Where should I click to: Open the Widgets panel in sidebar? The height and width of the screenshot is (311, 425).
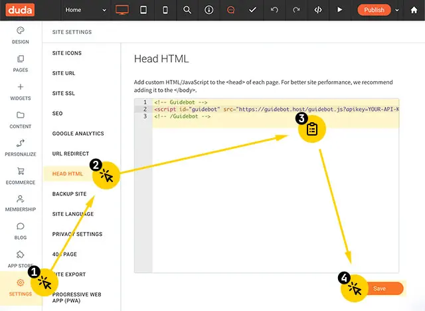(21, 92)
